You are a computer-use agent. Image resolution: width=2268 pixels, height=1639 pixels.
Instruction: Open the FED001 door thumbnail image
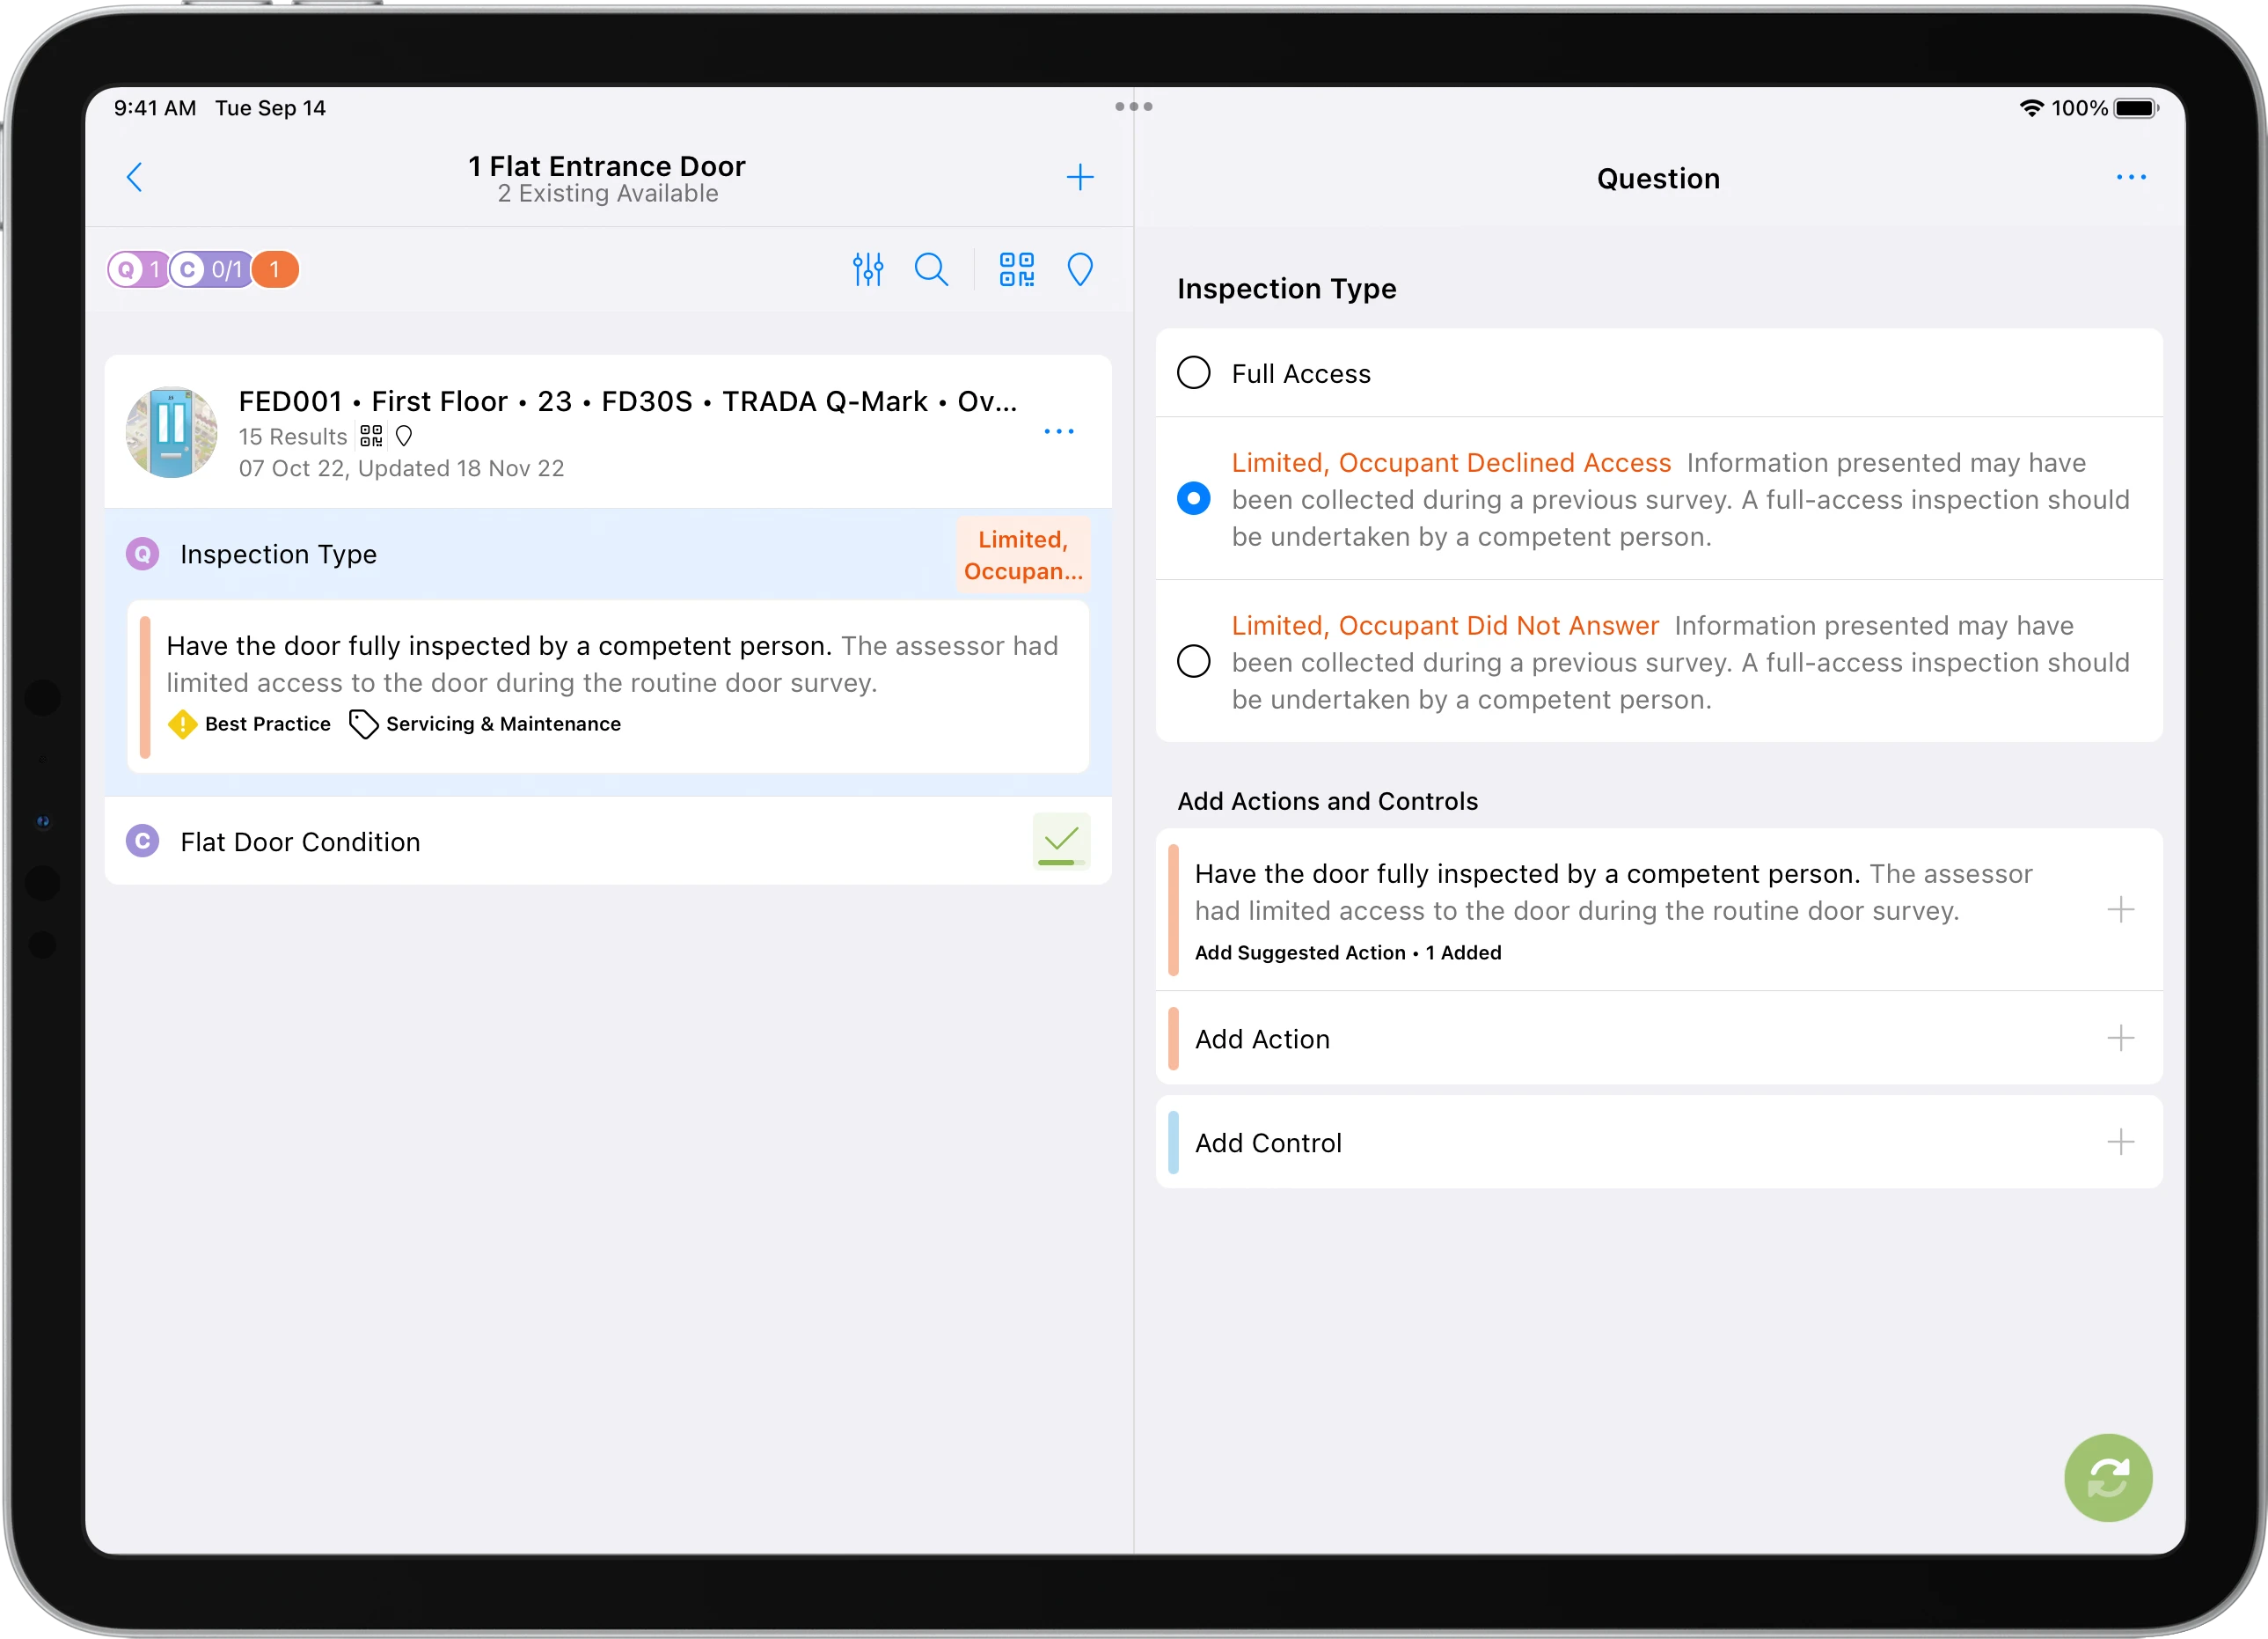click(172, 432)
